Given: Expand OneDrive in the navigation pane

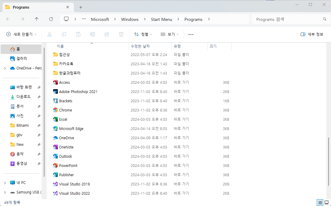Looking at the screenshot, I should [x=5, y=68].
